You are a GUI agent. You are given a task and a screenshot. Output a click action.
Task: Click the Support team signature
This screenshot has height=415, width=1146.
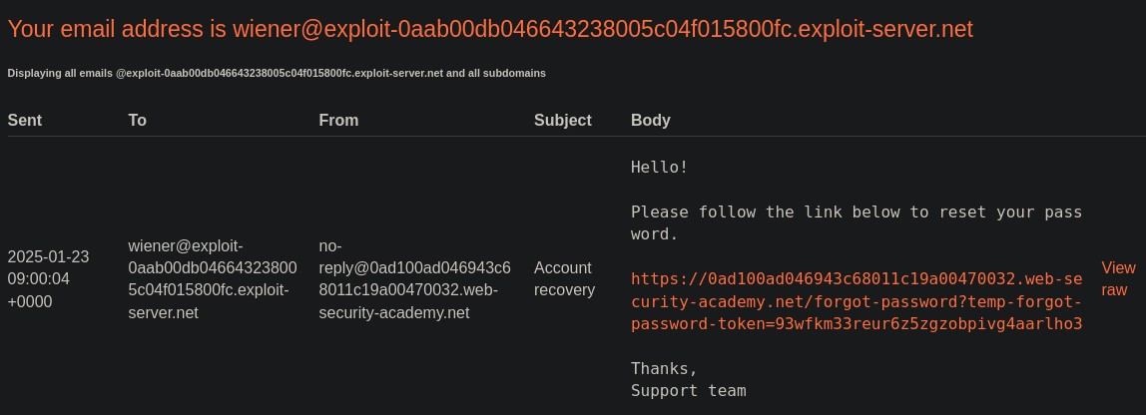[688, 390]
